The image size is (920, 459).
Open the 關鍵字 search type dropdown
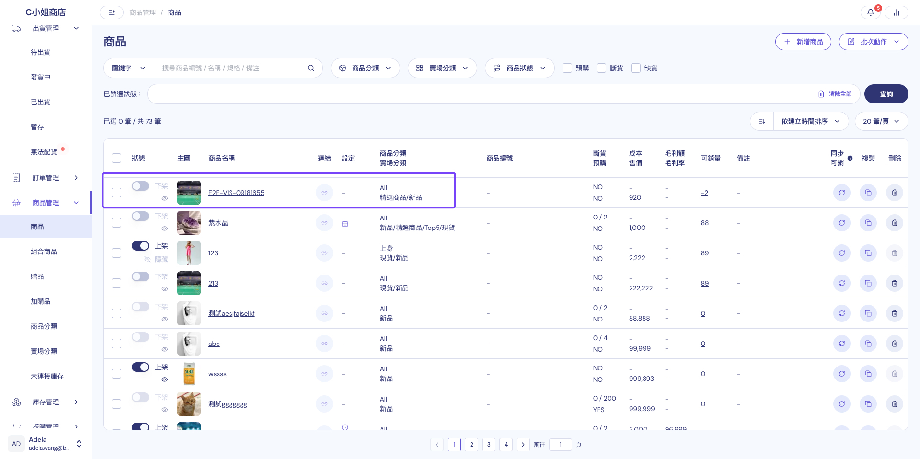pos(128,68)
